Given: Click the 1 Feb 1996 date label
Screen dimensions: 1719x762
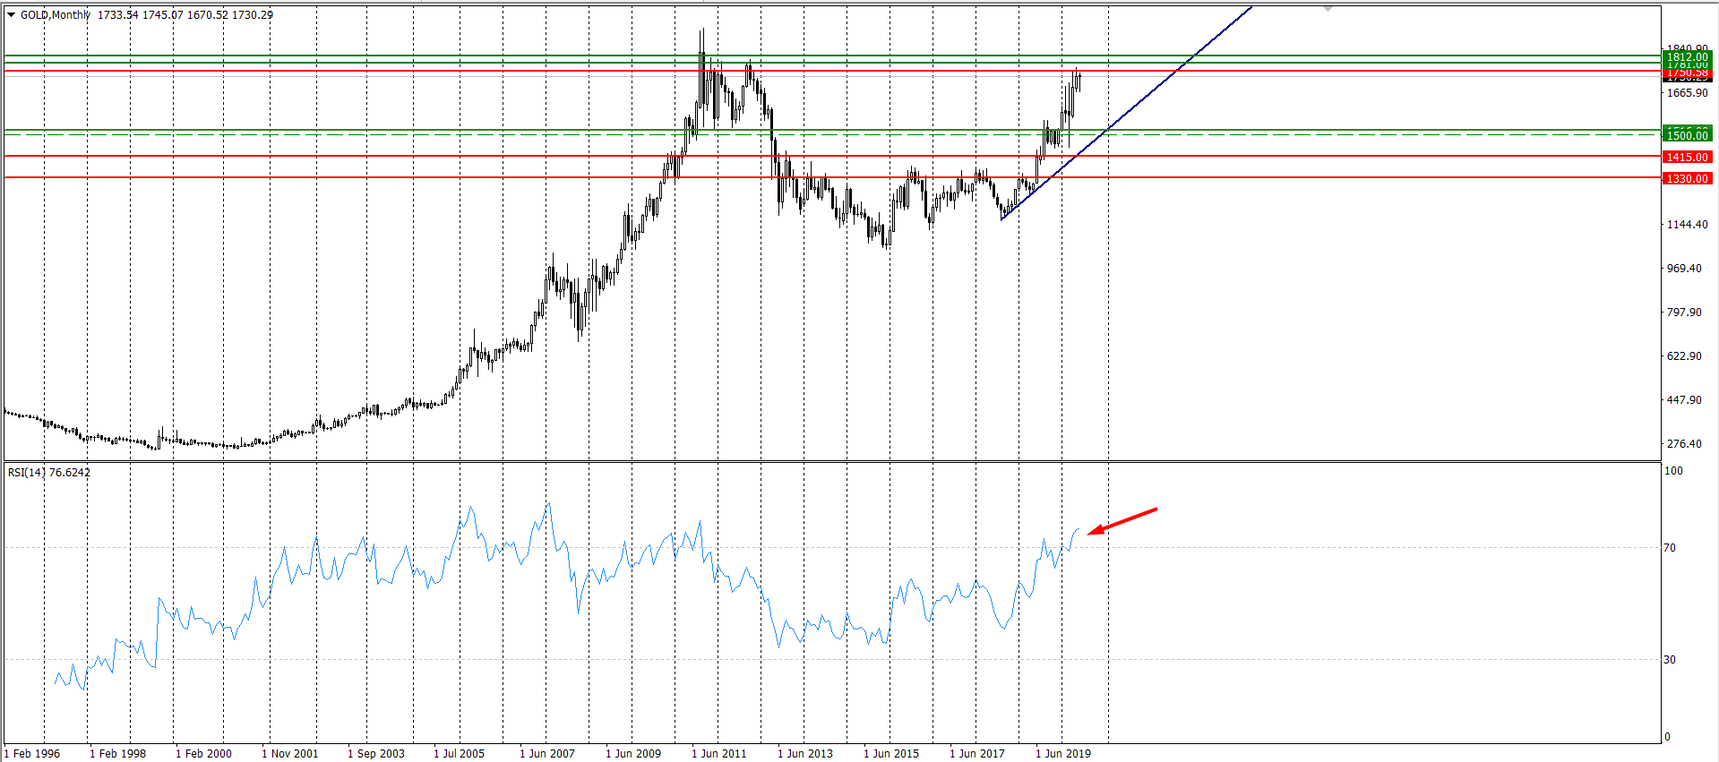Looking at the screenshot, I should point(32,753).
